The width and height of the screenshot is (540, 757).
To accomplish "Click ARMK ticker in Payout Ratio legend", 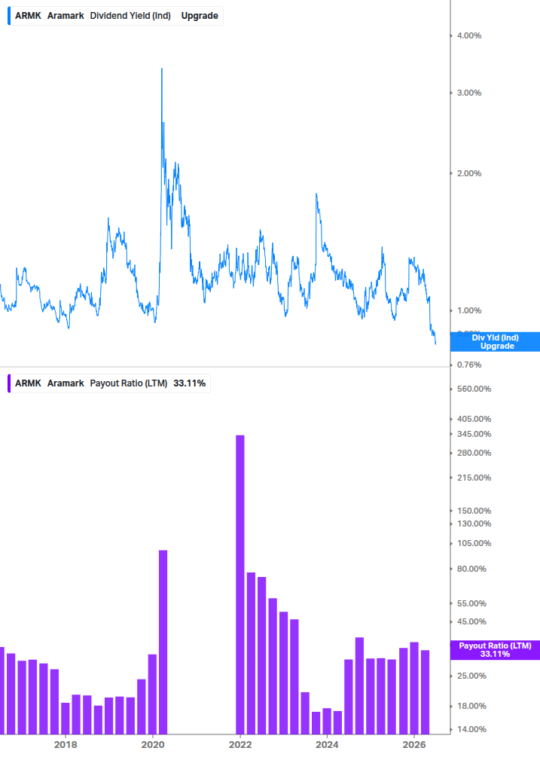I will pyautogui.click(x=28, y=383).
